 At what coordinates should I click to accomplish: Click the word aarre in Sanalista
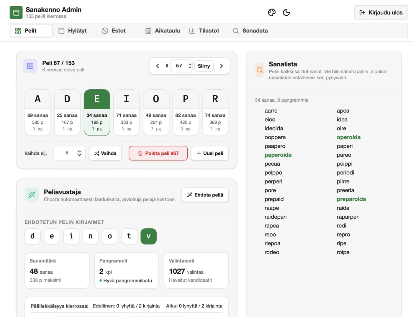coord(271,111)
